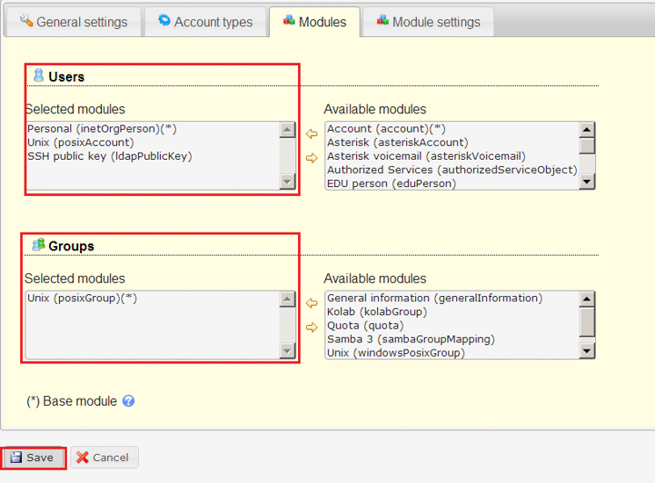655x483 pixels.
Task: Select EDU person (eduPerson) module
Action: tap(391, 184)
